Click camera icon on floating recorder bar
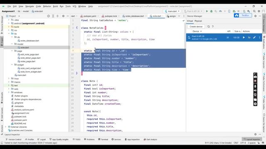Viewport: 266px width, 149px height. [255, 77]
